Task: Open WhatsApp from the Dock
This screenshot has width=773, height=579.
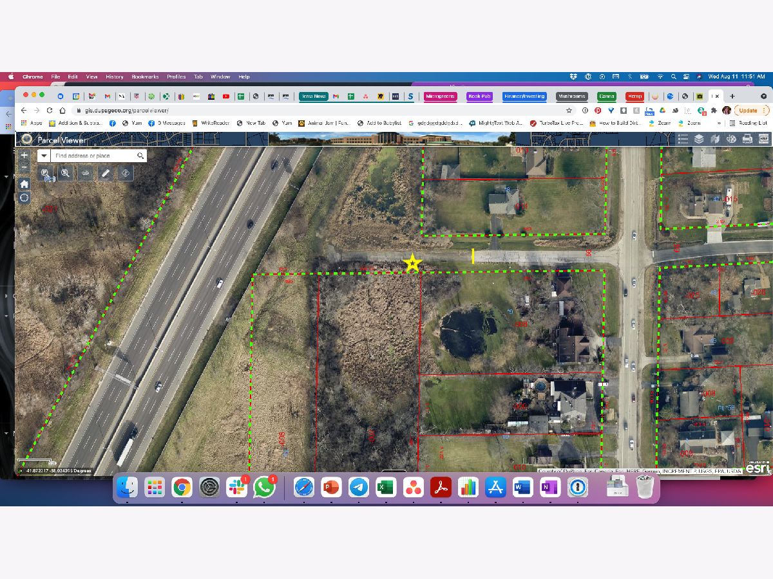Action: tap(264, 488)
